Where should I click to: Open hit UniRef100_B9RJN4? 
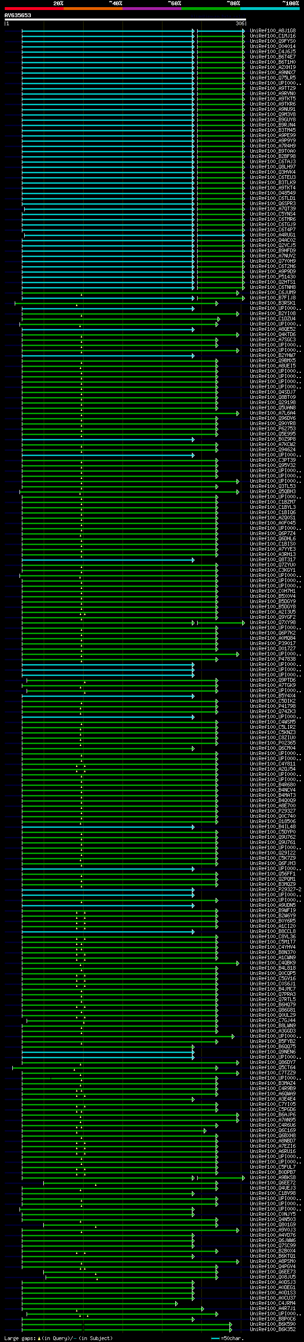(273, 125)
